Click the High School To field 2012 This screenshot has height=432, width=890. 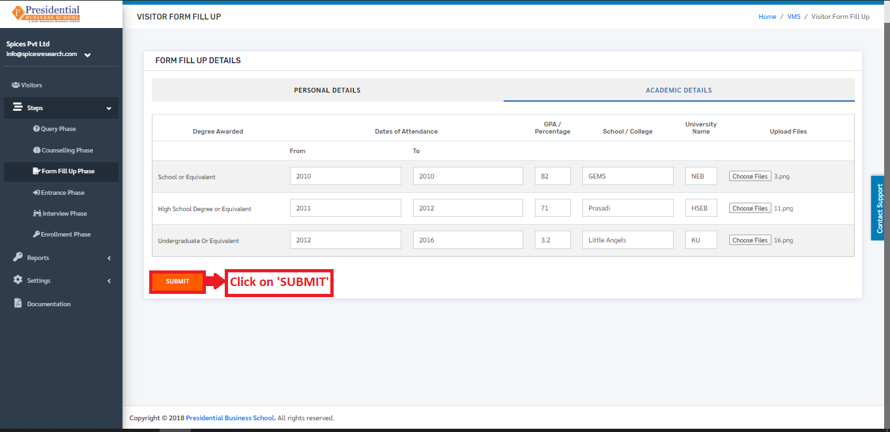click(x=468, y=208)
